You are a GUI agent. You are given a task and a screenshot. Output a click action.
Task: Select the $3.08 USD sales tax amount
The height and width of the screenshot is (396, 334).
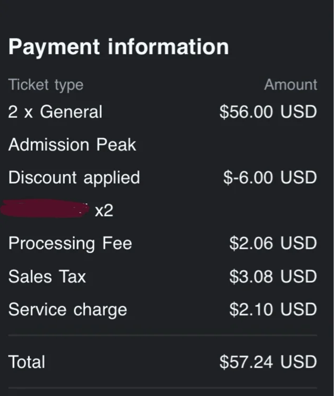273,276
